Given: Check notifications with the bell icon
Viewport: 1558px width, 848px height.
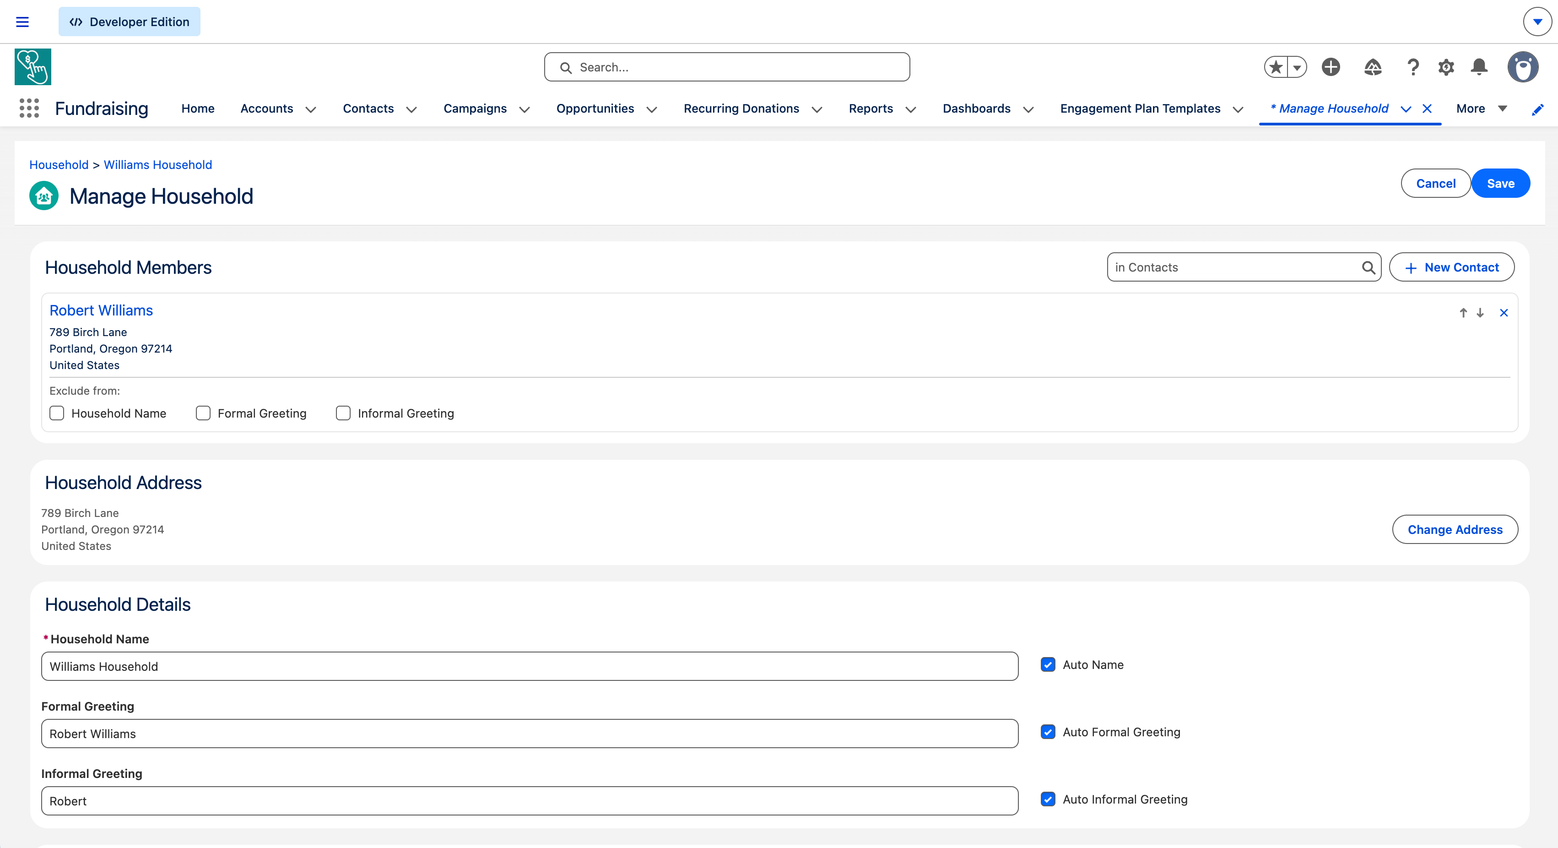Looking at the screenshot, I should (x=1479, y=67).
